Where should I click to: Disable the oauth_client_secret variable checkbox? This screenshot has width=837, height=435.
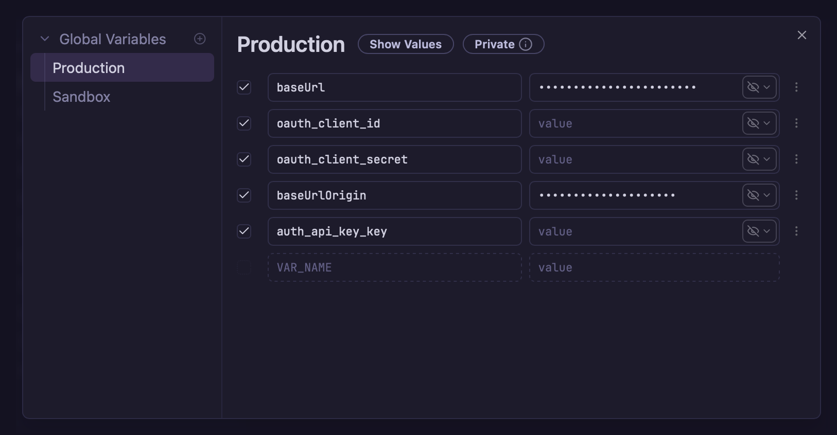(244, 159)
